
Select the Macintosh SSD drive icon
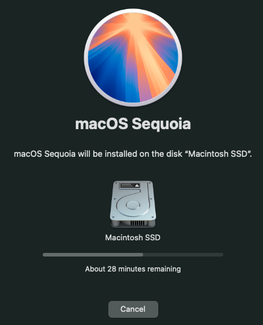click(133, 204)
